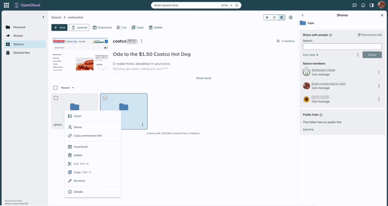This screenshot has height=206, width=388.
Task: Open the Can view role dropdown
Action: pyautogui.click(x=311, y=55)
